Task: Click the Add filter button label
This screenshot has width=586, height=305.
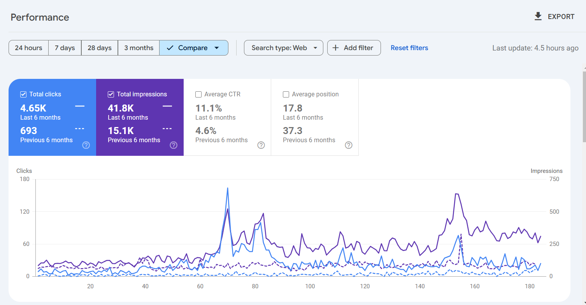Action: (358, 48)
